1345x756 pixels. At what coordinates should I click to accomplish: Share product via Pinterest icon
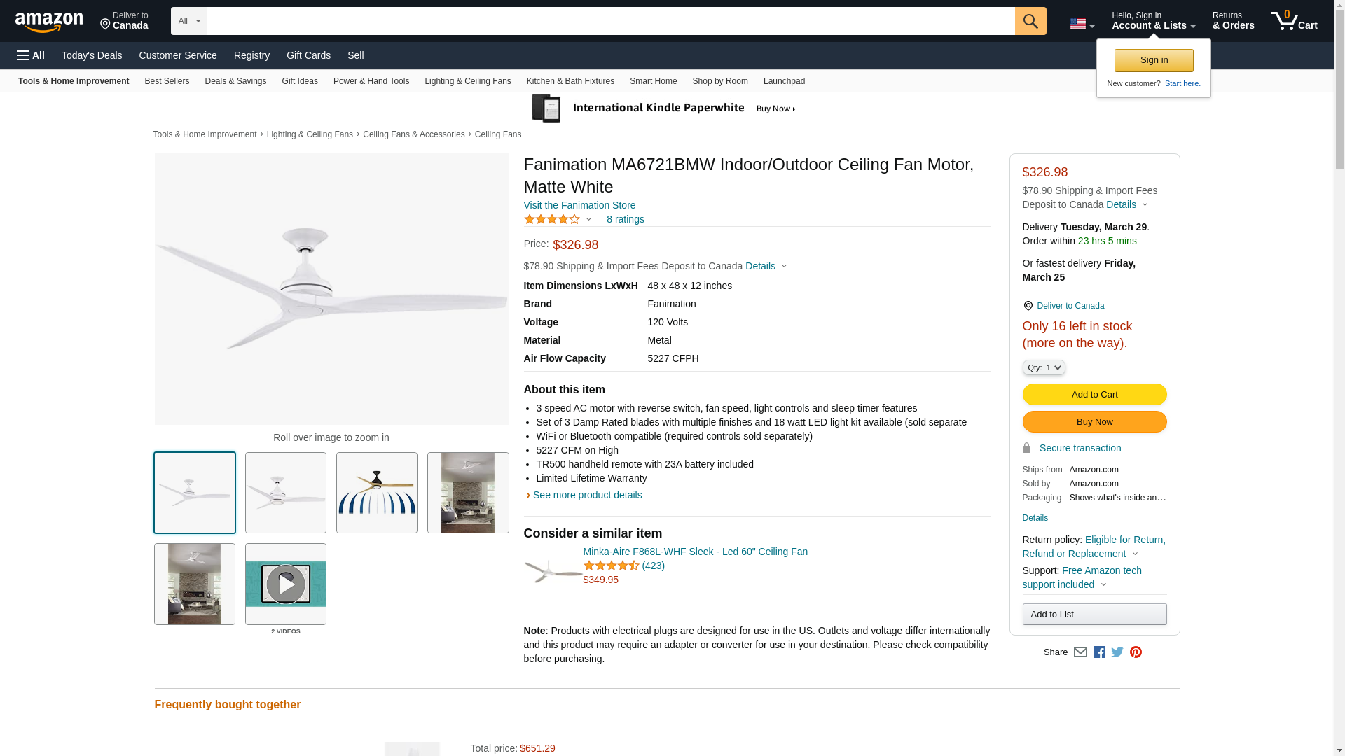tap(1136, 652)
